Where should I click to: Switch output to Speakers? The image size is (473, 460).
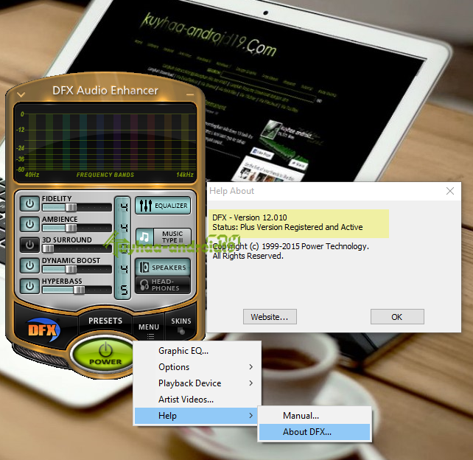coord(163,268)
